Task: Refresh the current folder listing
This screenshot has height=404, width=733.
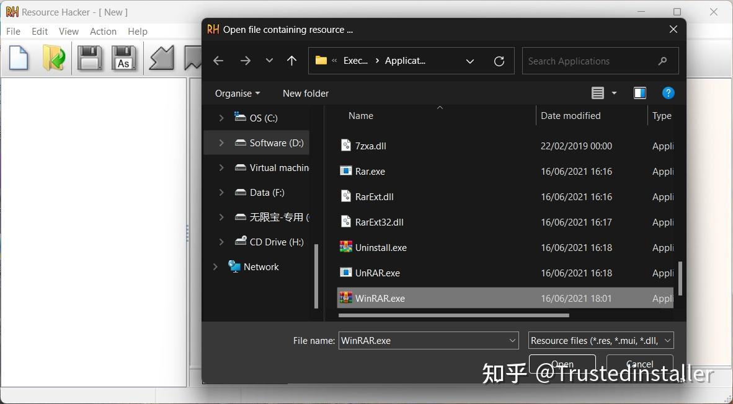Action: [x=499, y=61]
